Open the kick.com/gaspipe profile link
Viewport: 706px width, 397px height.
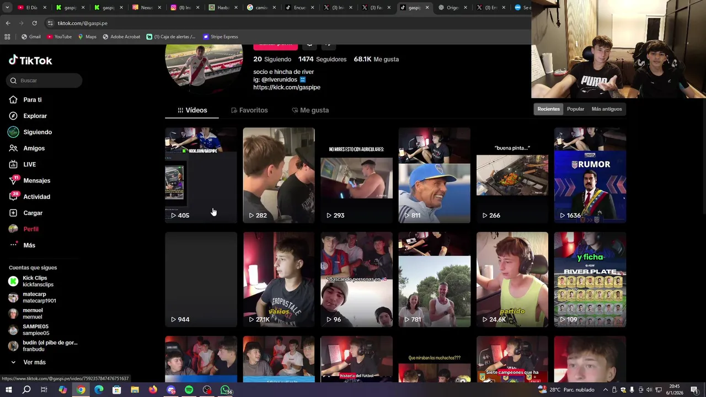[x=286, y=87]
